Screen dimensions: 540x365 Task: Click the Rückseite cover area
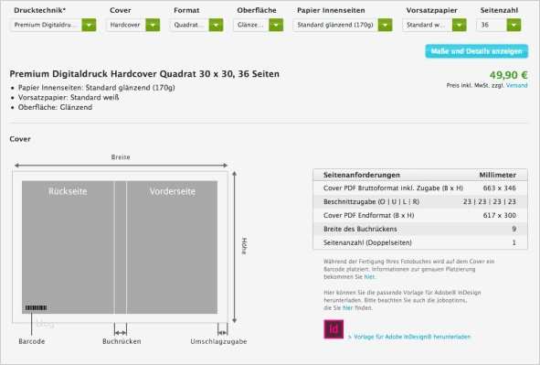click(x=68, y=247)
